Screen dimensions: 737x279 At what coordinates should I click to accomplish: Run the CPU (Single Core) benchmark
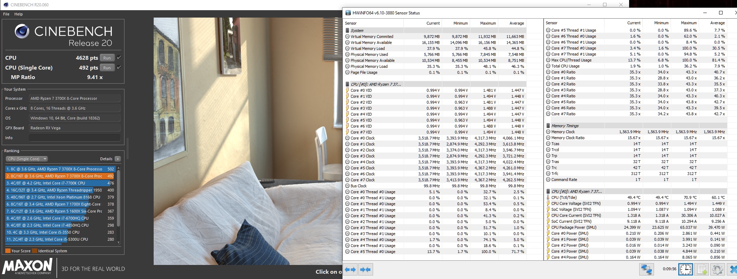pyautogui.click(x=107, y=67)
